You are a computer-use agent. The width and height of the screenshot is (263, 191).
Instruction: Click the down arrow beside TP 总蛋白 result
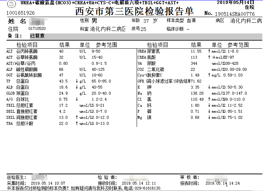click(77, 81)
